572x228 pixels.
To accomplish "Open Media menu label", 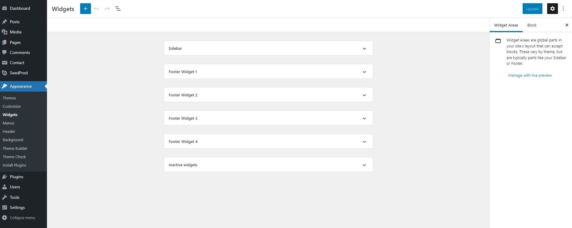I will pos(15,32).
